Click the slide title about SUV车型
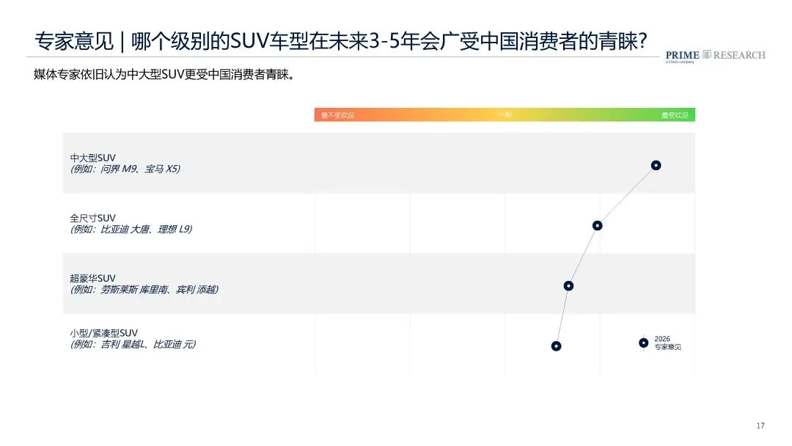Screen dimensions: 792x446 coord(341,41)
